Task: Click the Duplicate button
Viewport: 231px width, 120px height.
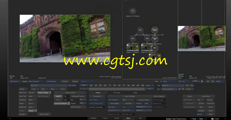Action: coord(201,111)
